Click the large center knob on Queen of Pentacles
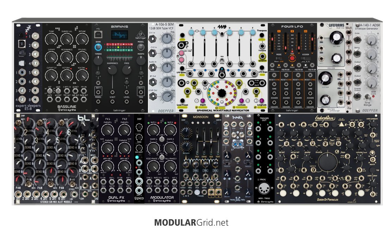 coord(327,161)
